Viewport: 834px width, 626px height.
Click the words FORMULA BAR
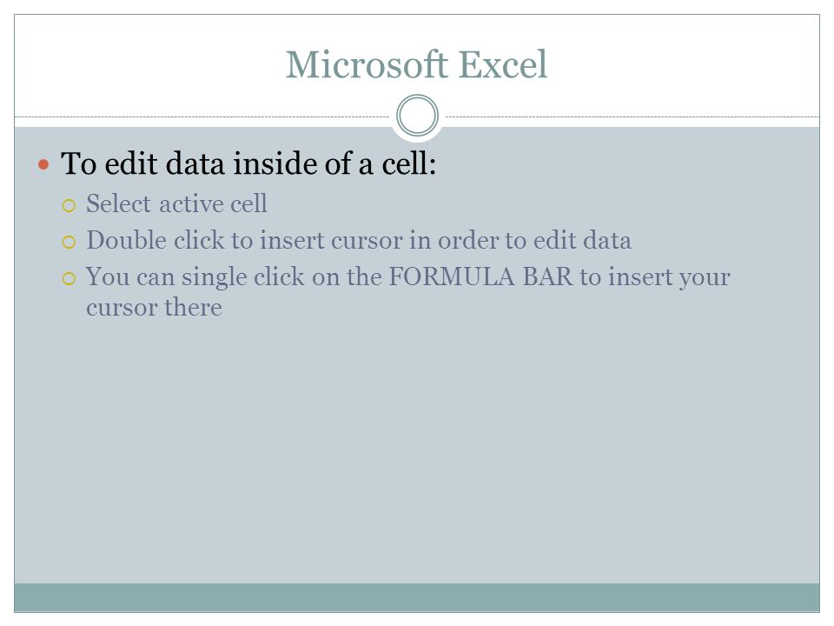[480, 276]
